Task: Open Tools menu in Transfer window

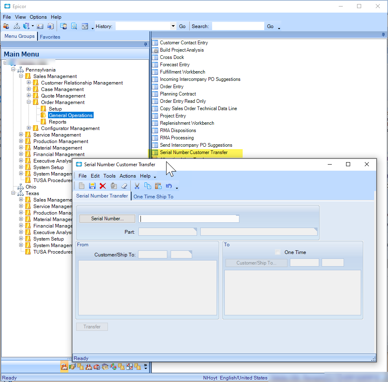Action: [x=110, y=176]
